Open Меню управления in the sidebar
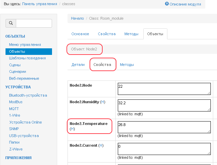Viewport: 217px width, 165px height. 25,45
